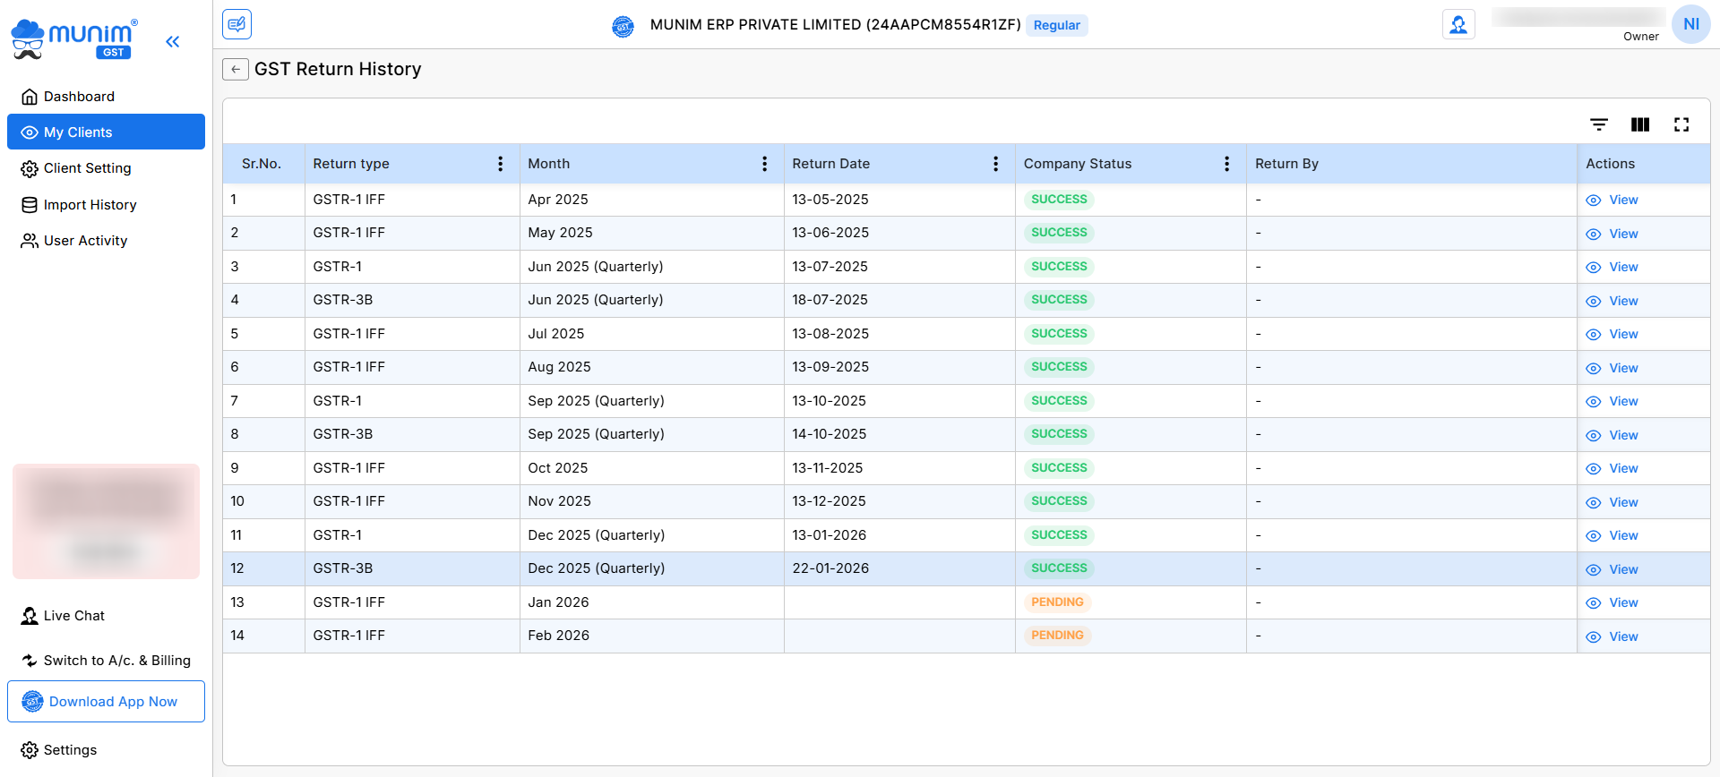The width and height of the screenshot is (1720, 777).
Task: Click eye icon for Jul 2025 row
Action: coord(1594,335)
